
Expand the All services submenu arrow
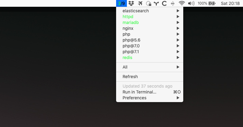click(x=178, y=67)
